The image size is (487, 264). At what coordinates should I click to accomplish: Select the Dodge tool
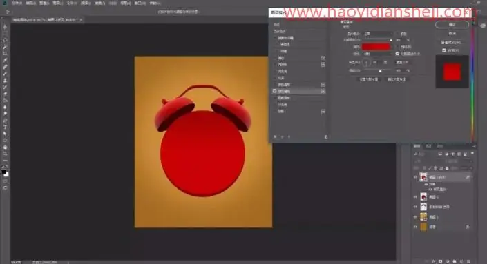tap(5, 114)
